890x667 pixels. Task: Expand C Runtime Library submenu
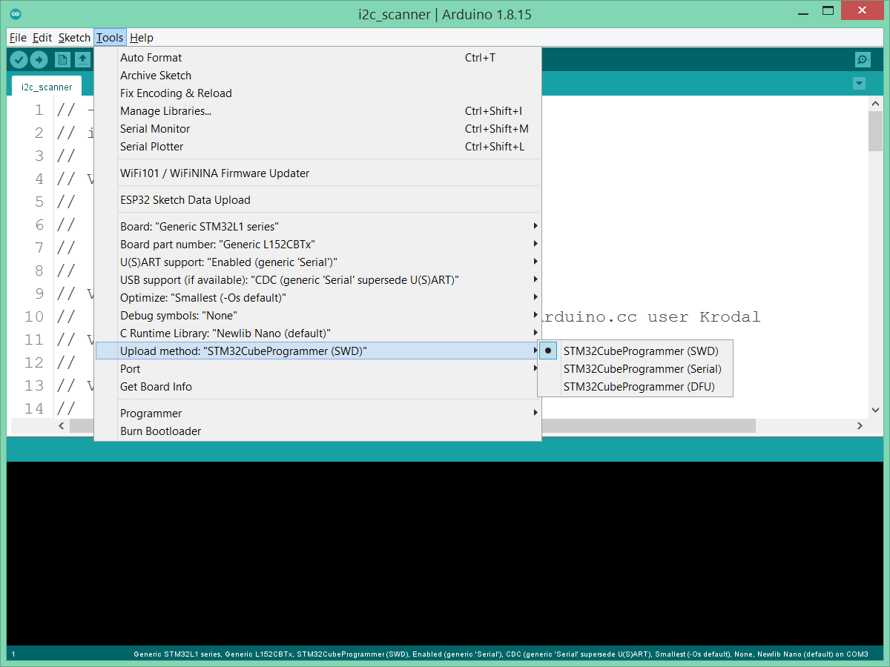pos(318,333)
